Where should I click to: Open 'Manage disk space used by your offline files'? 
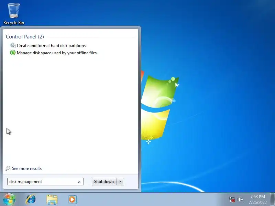[57, 53]
